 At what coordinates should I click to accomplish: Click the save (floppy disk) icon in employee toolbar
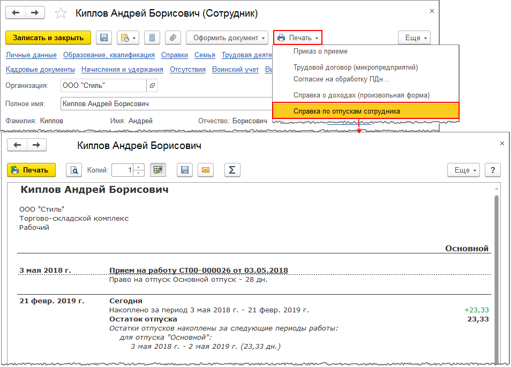coord(104,38)
